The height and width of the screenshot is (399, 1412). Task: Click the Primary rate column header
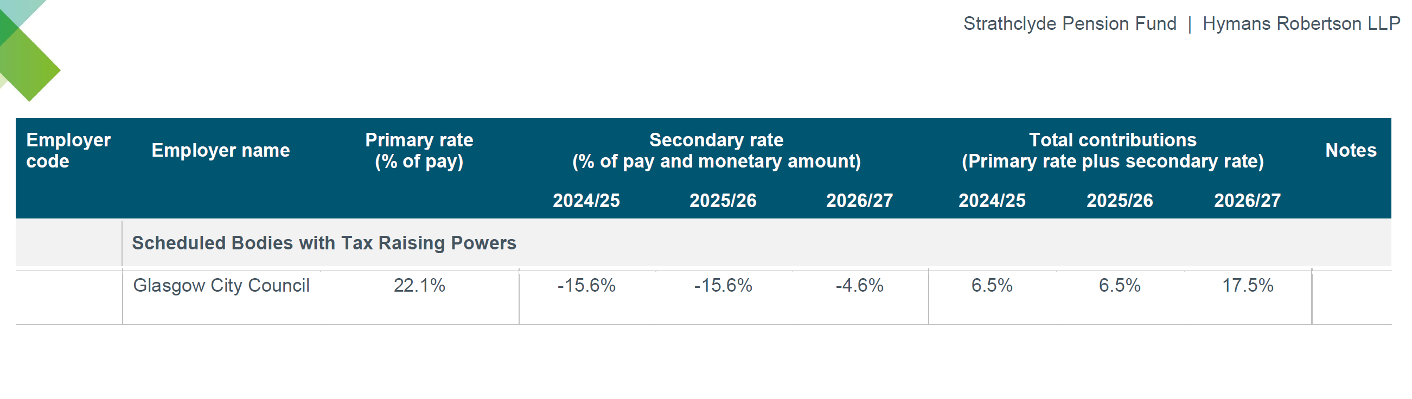tap(419, 150)
